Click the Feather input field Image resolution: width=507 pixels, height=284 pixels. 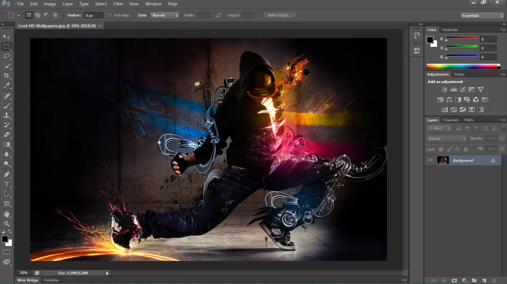(x=93, y=16)
